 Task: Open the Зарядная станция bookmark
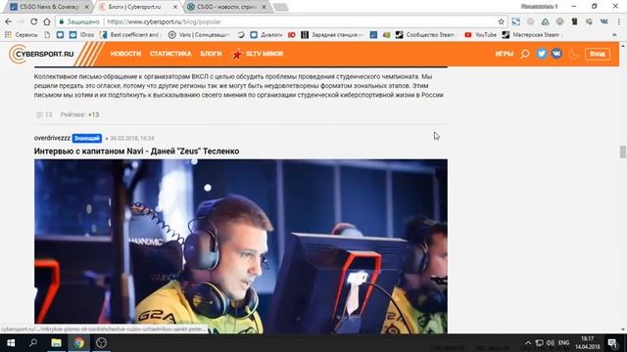tap(333, 35)
